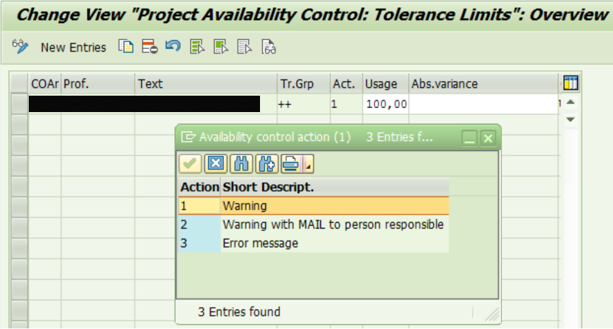Click the Select All icon
This screenshot has width=613, height=329.
197,47
